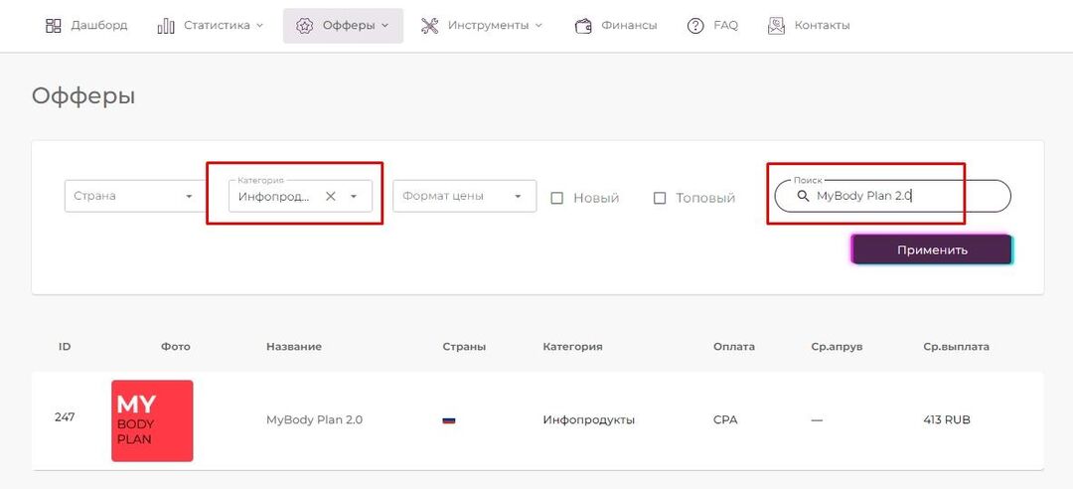Click the Dashboard grid icon
The image size is (1073, 489).
pyautogui.click(x=54, y=26)
